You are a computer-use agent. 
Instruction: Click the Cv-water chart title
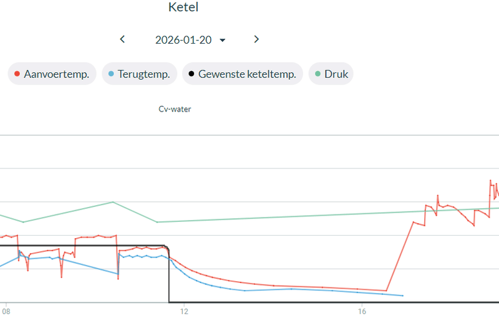pos(175,109)
